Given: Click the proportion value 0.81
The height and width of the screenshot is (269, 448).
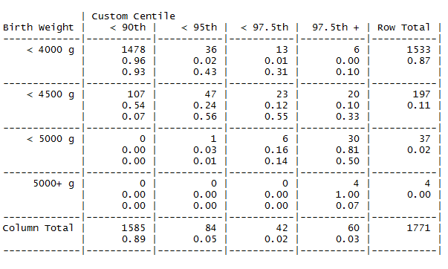Looking at the screenshot, I should click(x=348, y=150).
